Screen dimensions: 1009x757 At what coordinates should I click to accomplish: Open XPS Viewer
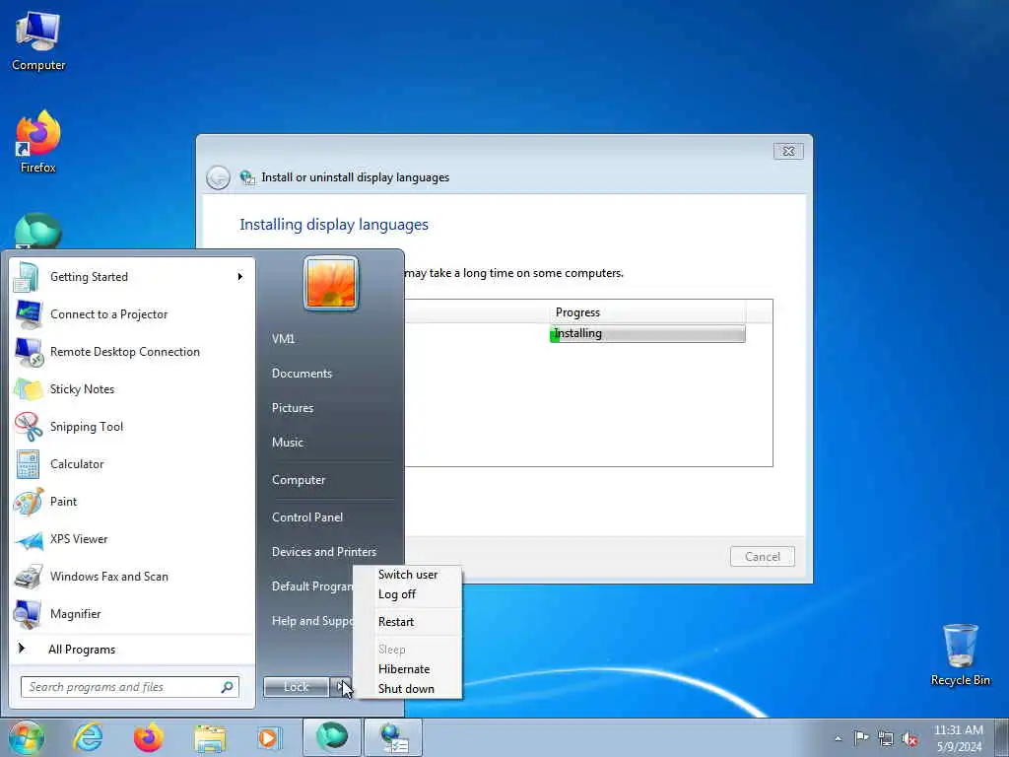[x=133, y=539]
